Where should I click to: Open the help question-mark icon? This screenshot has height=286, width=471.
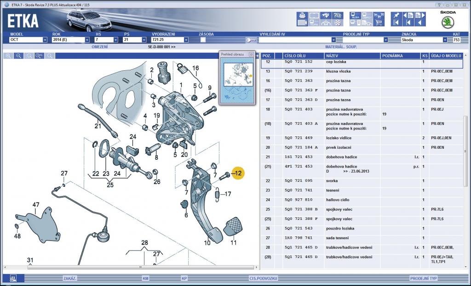(338, 15)
